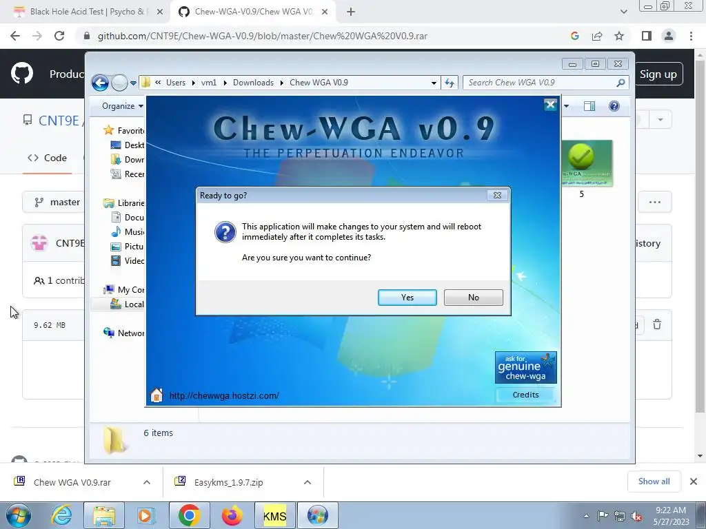Viewport: 706px width, 529px height.
Task: Open Explorer help icon
Action: (x=614, y=106)
